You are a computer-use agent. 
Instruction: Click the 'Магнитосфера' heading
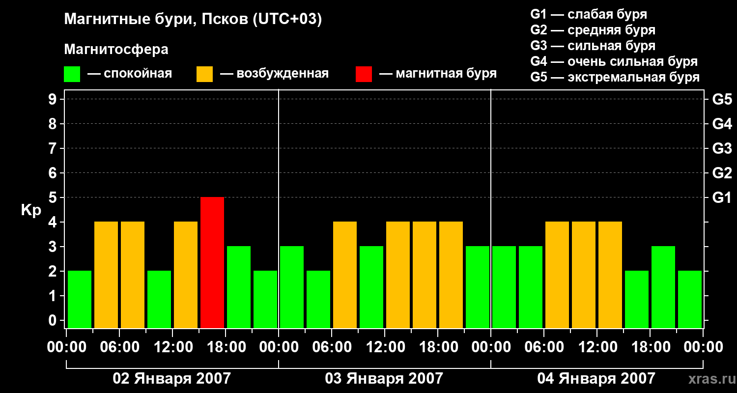click(x=116, y=50)
